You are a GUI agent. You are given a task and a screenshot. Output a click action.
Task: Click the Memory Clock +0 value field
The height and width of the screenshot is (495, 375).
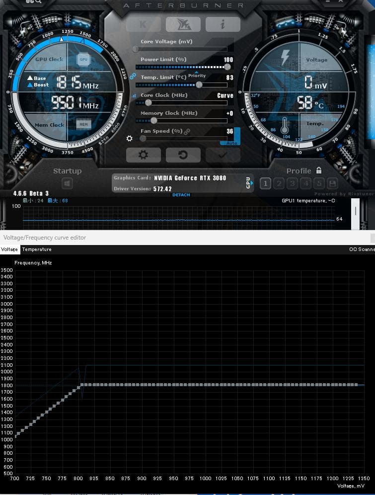(x=229, y=113)
